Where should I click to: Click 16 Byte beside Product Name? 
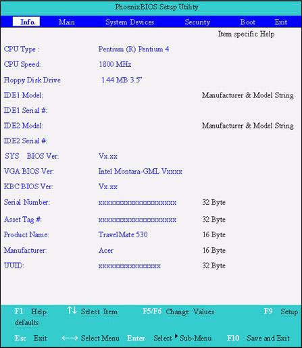click(214, 234)
